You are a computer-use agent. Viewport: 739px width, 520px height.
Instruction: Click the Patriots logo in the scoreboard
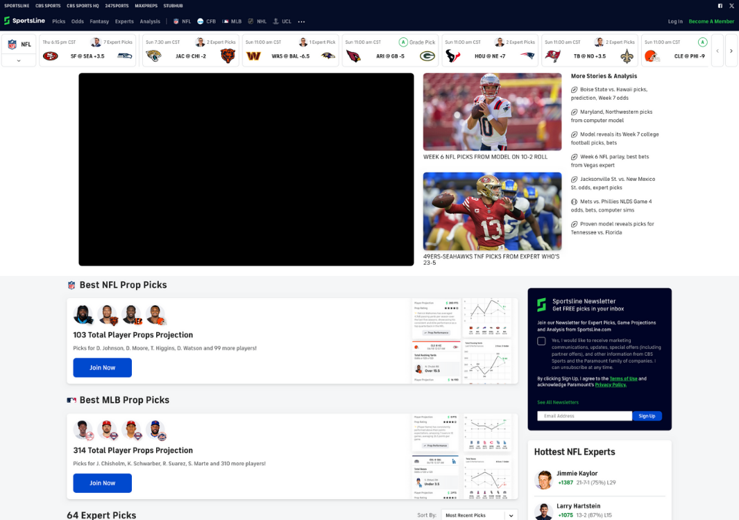coord(527,56)
